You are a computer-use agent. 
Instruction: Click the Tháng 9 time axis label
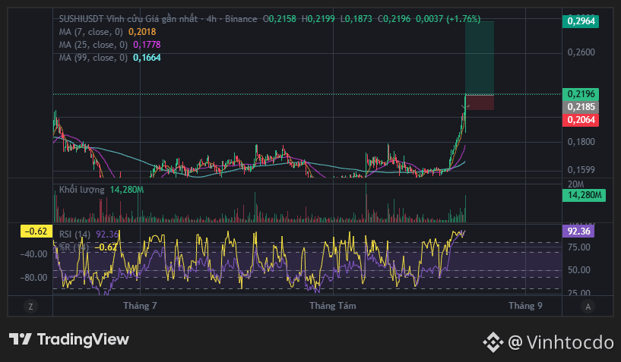(x=525, y=306)
